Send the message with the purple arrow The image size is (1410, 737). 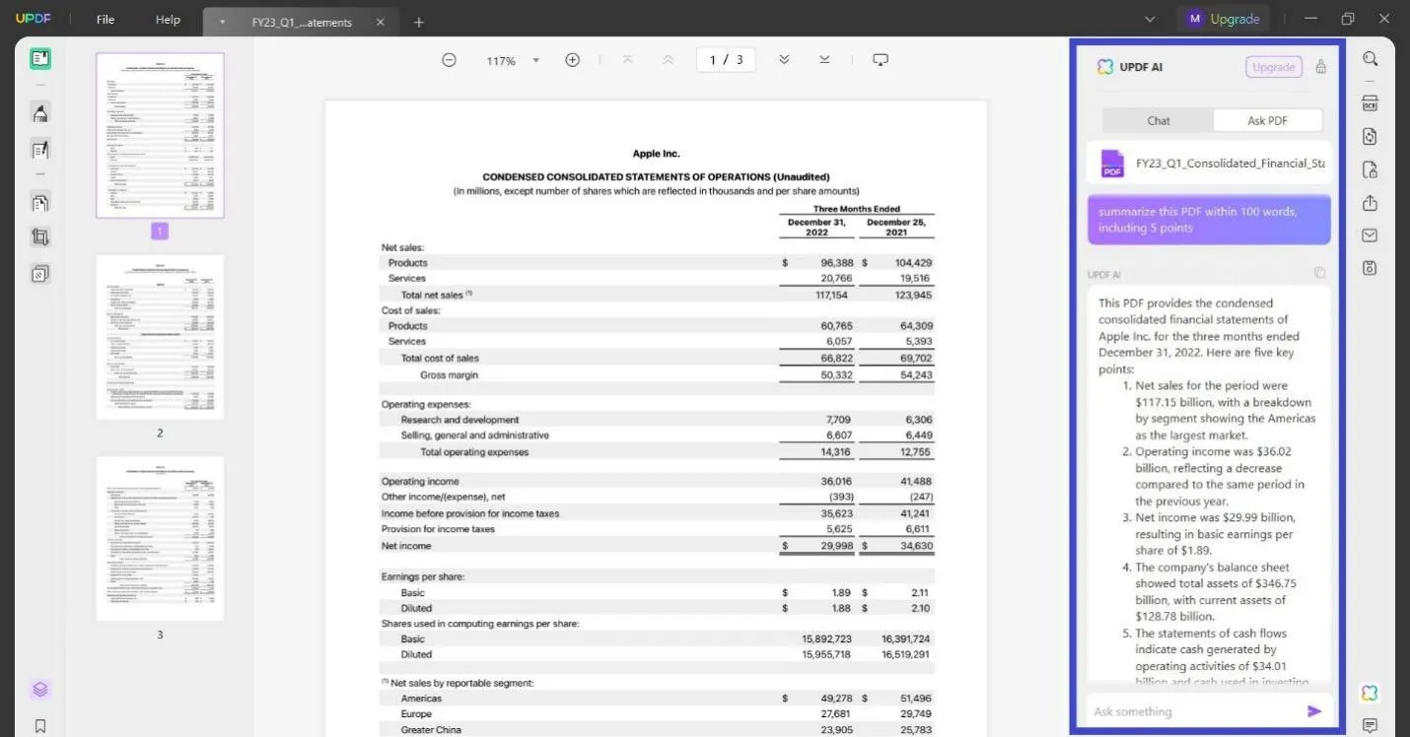(1313, 711)
